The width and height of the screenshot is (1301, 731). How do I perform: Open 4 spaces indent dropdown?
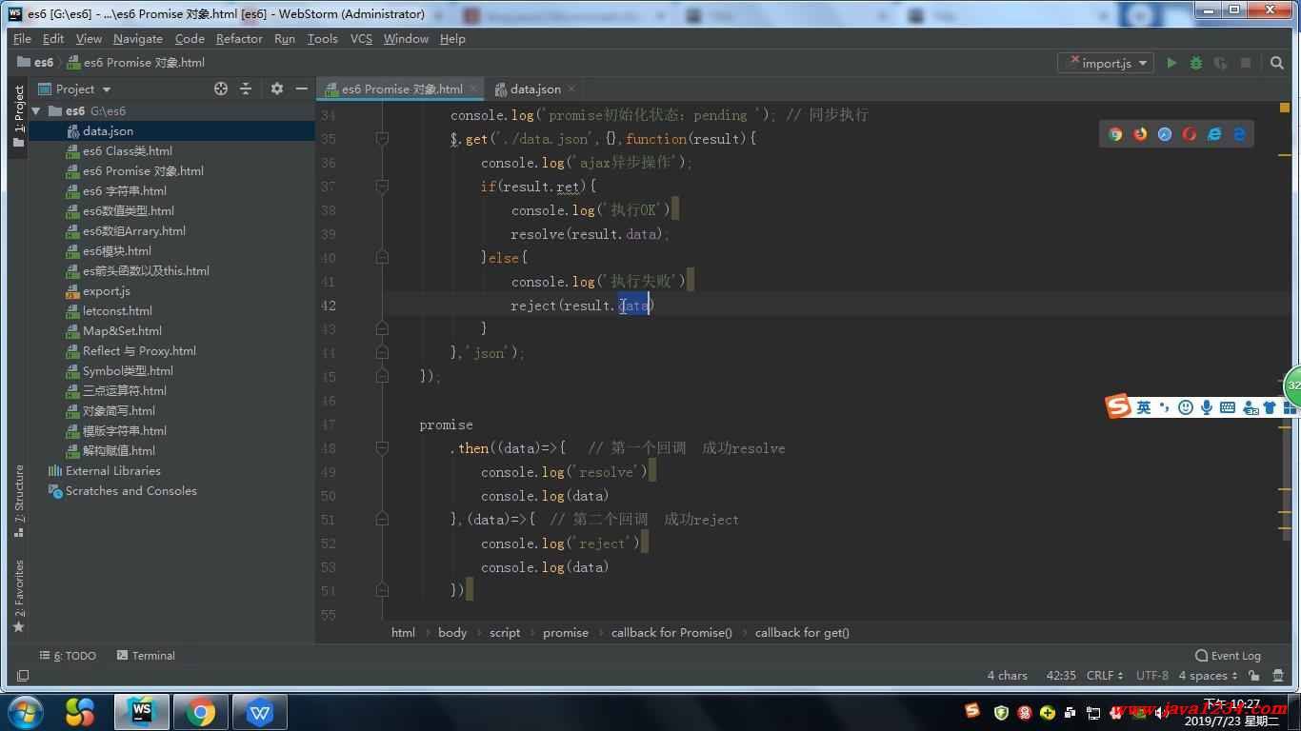coord(1208,676)
